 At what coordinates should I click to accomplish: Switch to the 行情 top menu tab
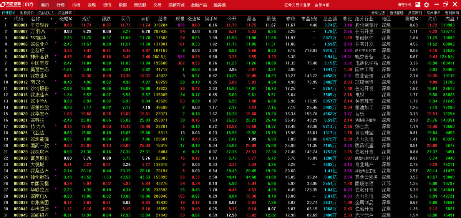[x=60, y=5]
